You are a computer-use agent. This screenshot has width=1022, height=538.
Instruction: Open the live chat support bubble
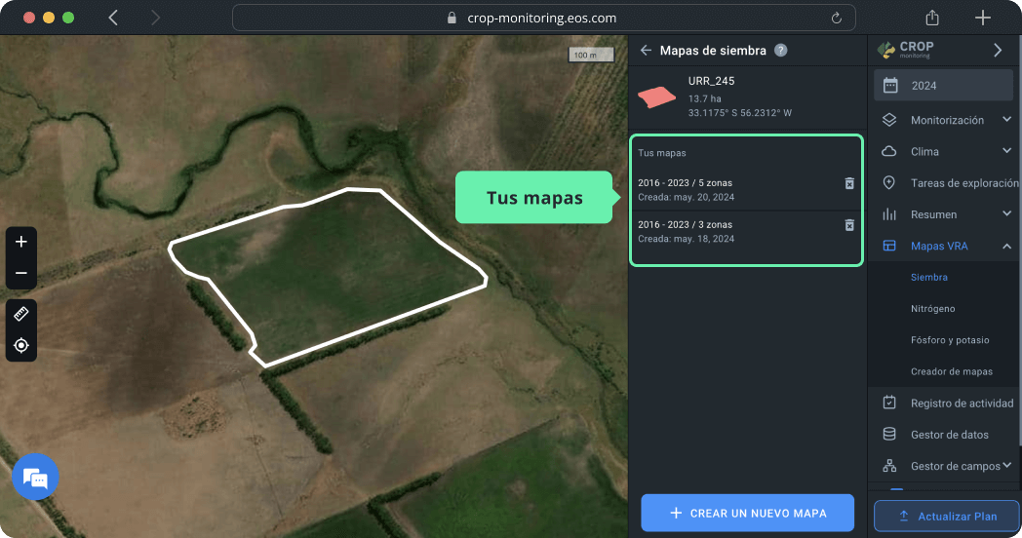(35, 478)
